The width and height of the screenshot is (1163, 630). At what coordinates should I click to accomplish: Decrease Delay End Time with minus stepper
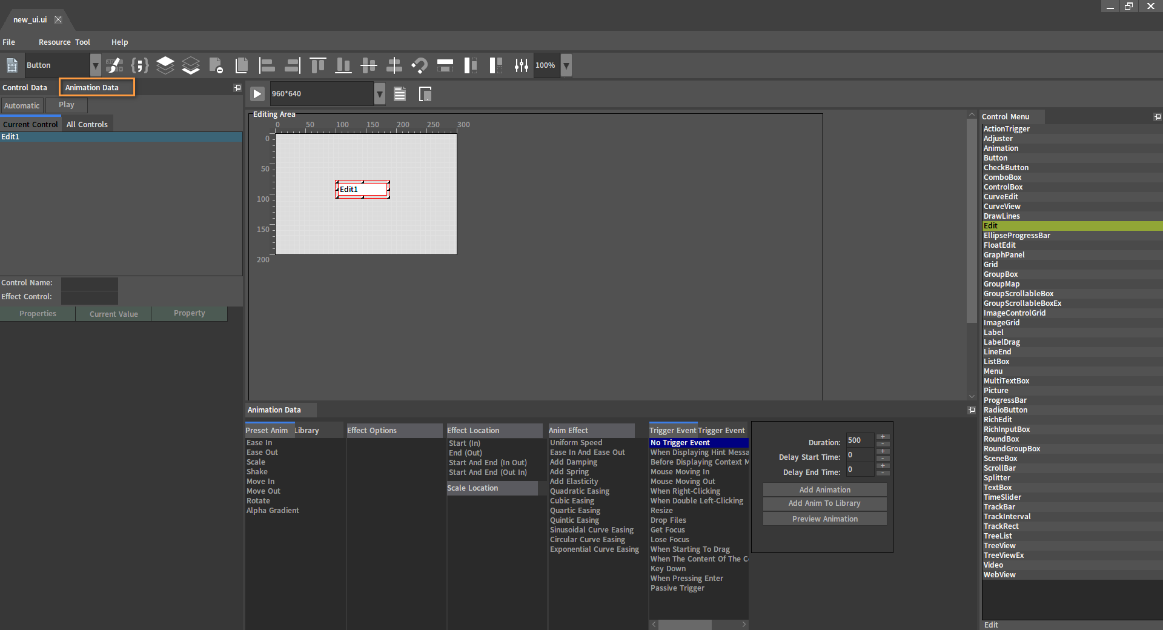(883, 473)
